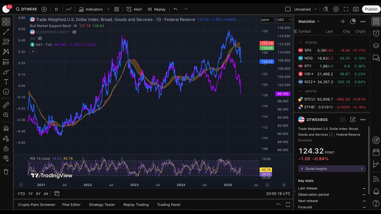Image resolution: width=381 pixels, height=214 pixels.
Task: Add a symbol to the Watchlist
Action: click(x=343, y=21)
